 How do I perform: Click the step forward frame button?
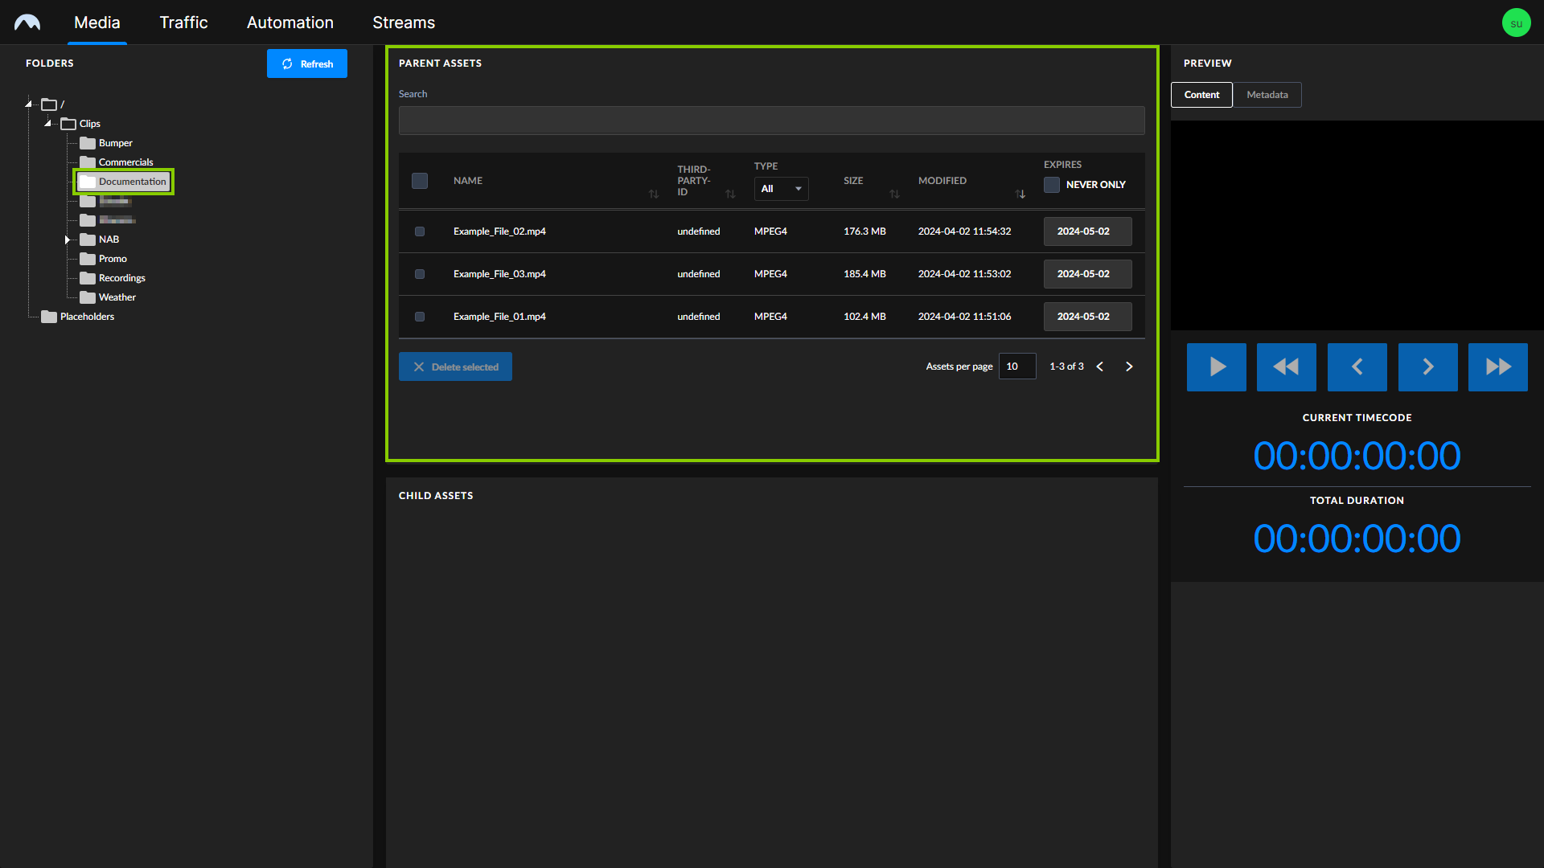pos(1427,366)
